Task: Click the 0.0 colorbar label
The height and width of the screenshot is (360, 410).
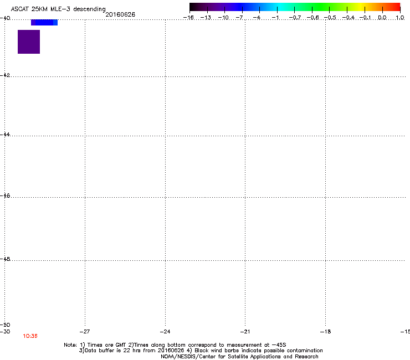Action: point(382,18)
